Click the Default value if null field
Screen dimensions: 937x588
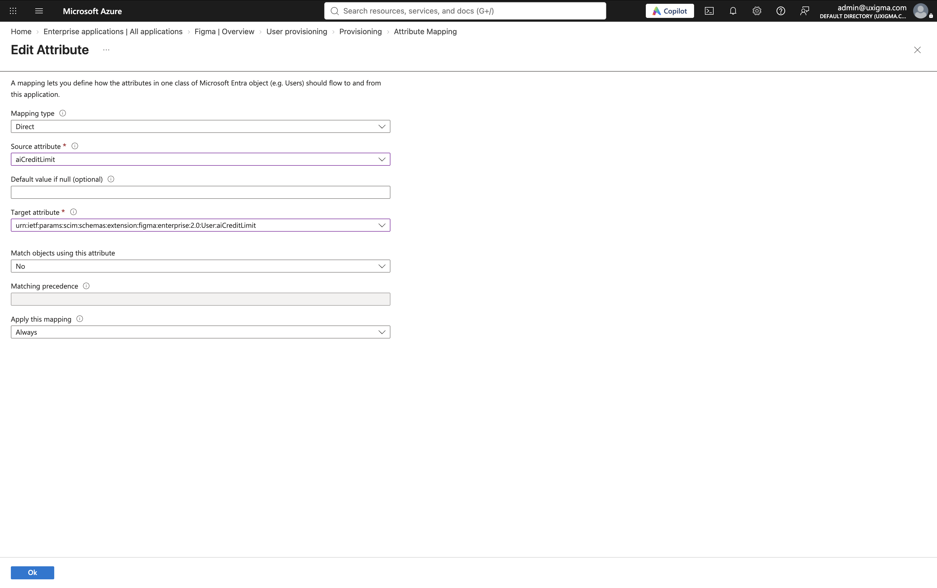[x=201, y=192]
